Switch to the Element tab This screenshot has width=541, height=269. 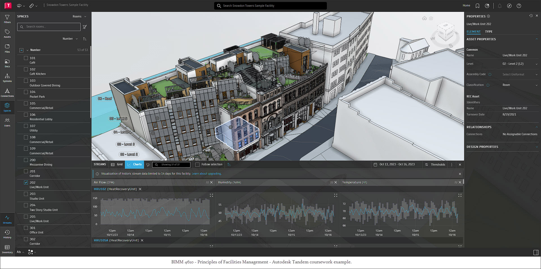(473, 32)
